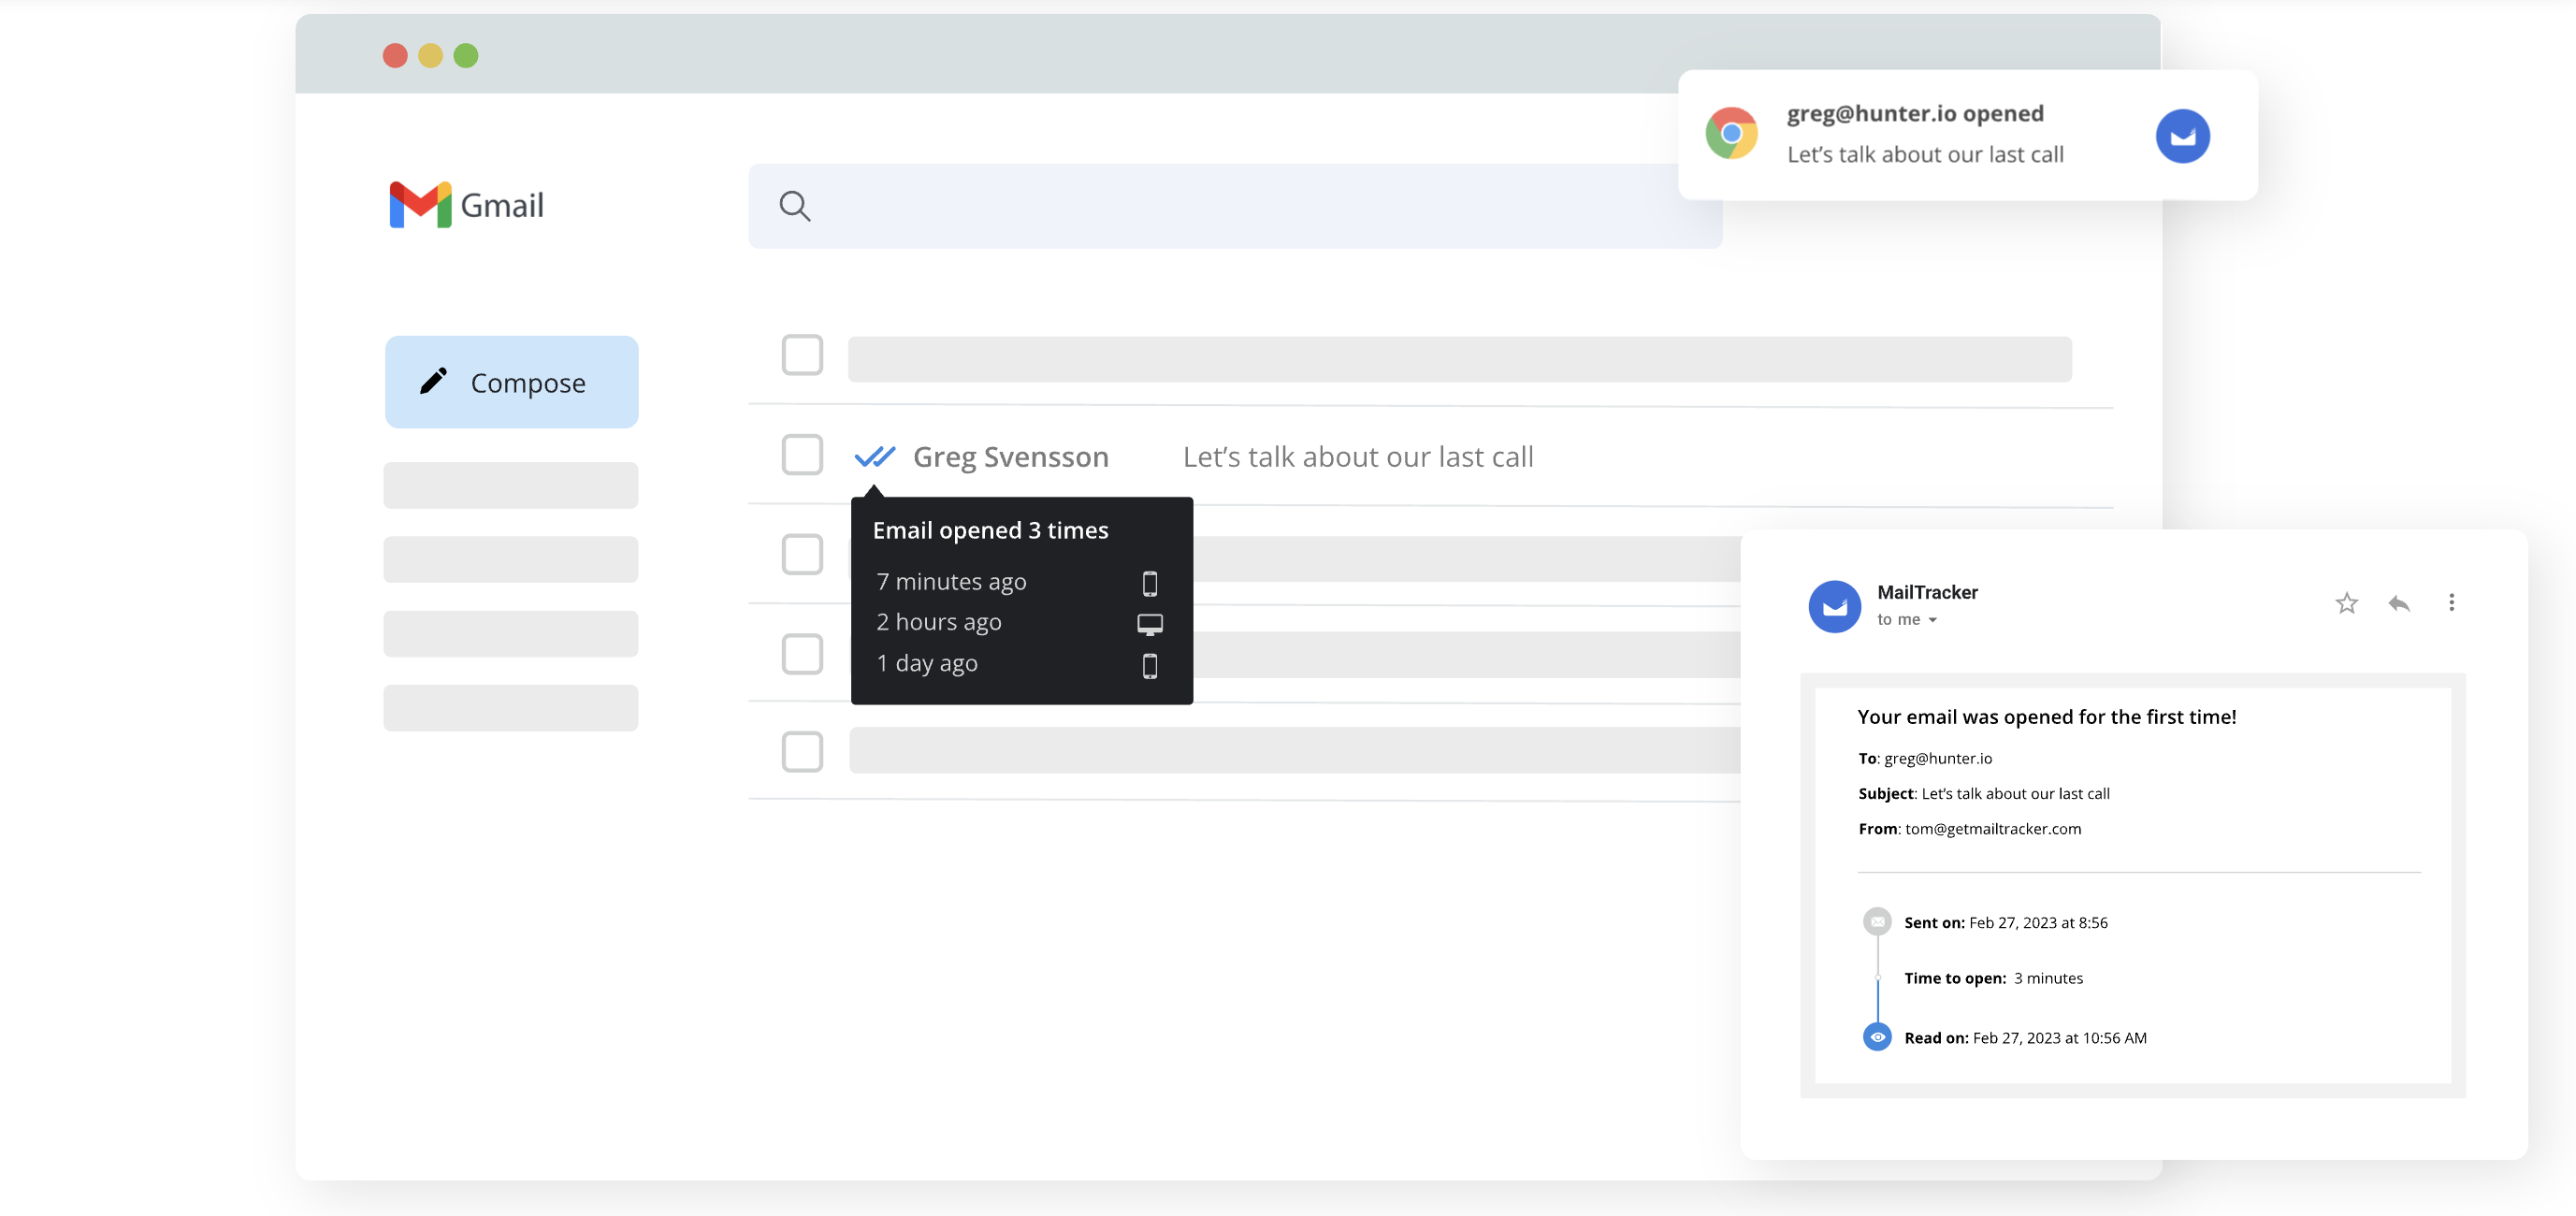Click the desktop icon next to '2 hours ago'

click(1150, 624)
